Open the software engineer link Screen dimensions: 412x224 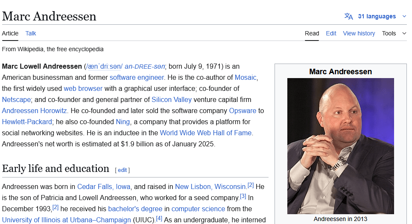(x=137, y=78)
